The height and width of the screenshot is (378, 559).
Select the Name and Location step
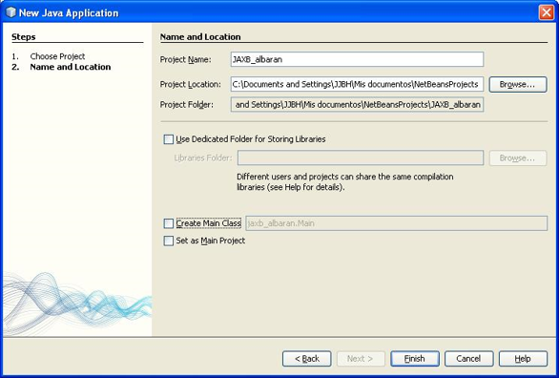(x=71, y=67)
